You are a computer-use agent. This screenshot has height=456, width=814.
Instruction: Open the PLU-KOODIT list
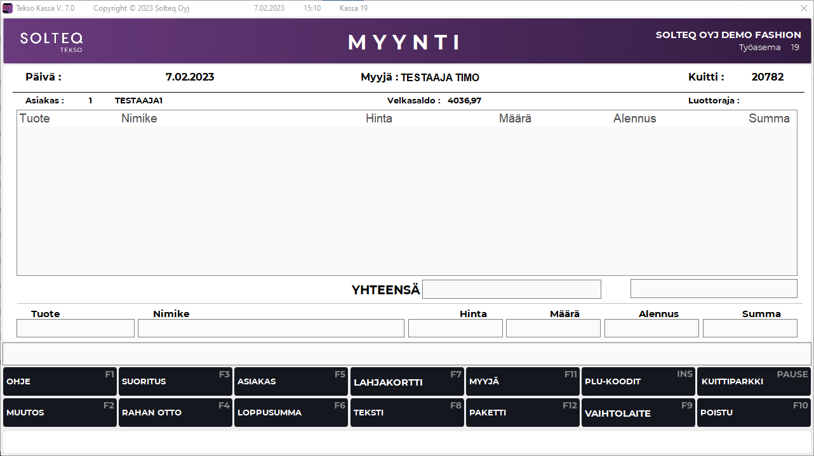point(638,382)
